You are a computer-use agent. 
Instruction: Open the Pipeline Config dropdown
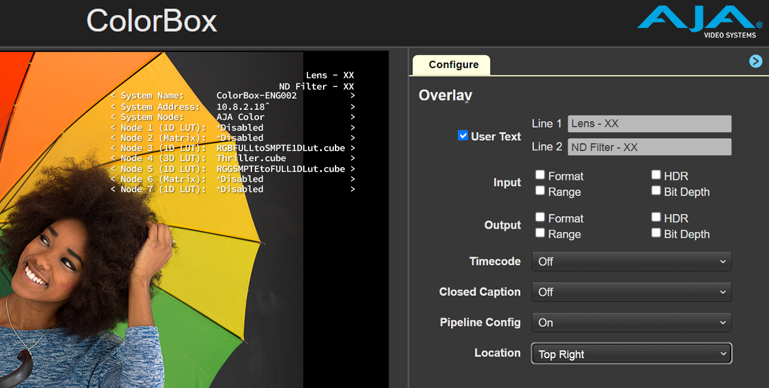(x=631, y=322)
